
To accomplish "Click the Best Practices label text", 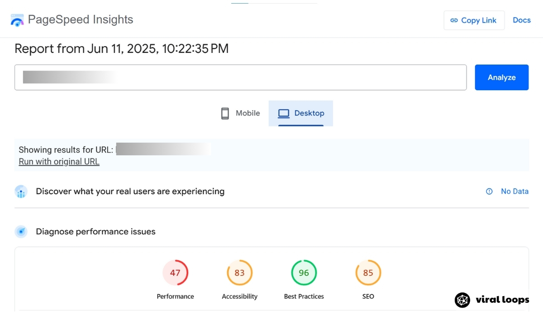I will [x=304, y=297].
